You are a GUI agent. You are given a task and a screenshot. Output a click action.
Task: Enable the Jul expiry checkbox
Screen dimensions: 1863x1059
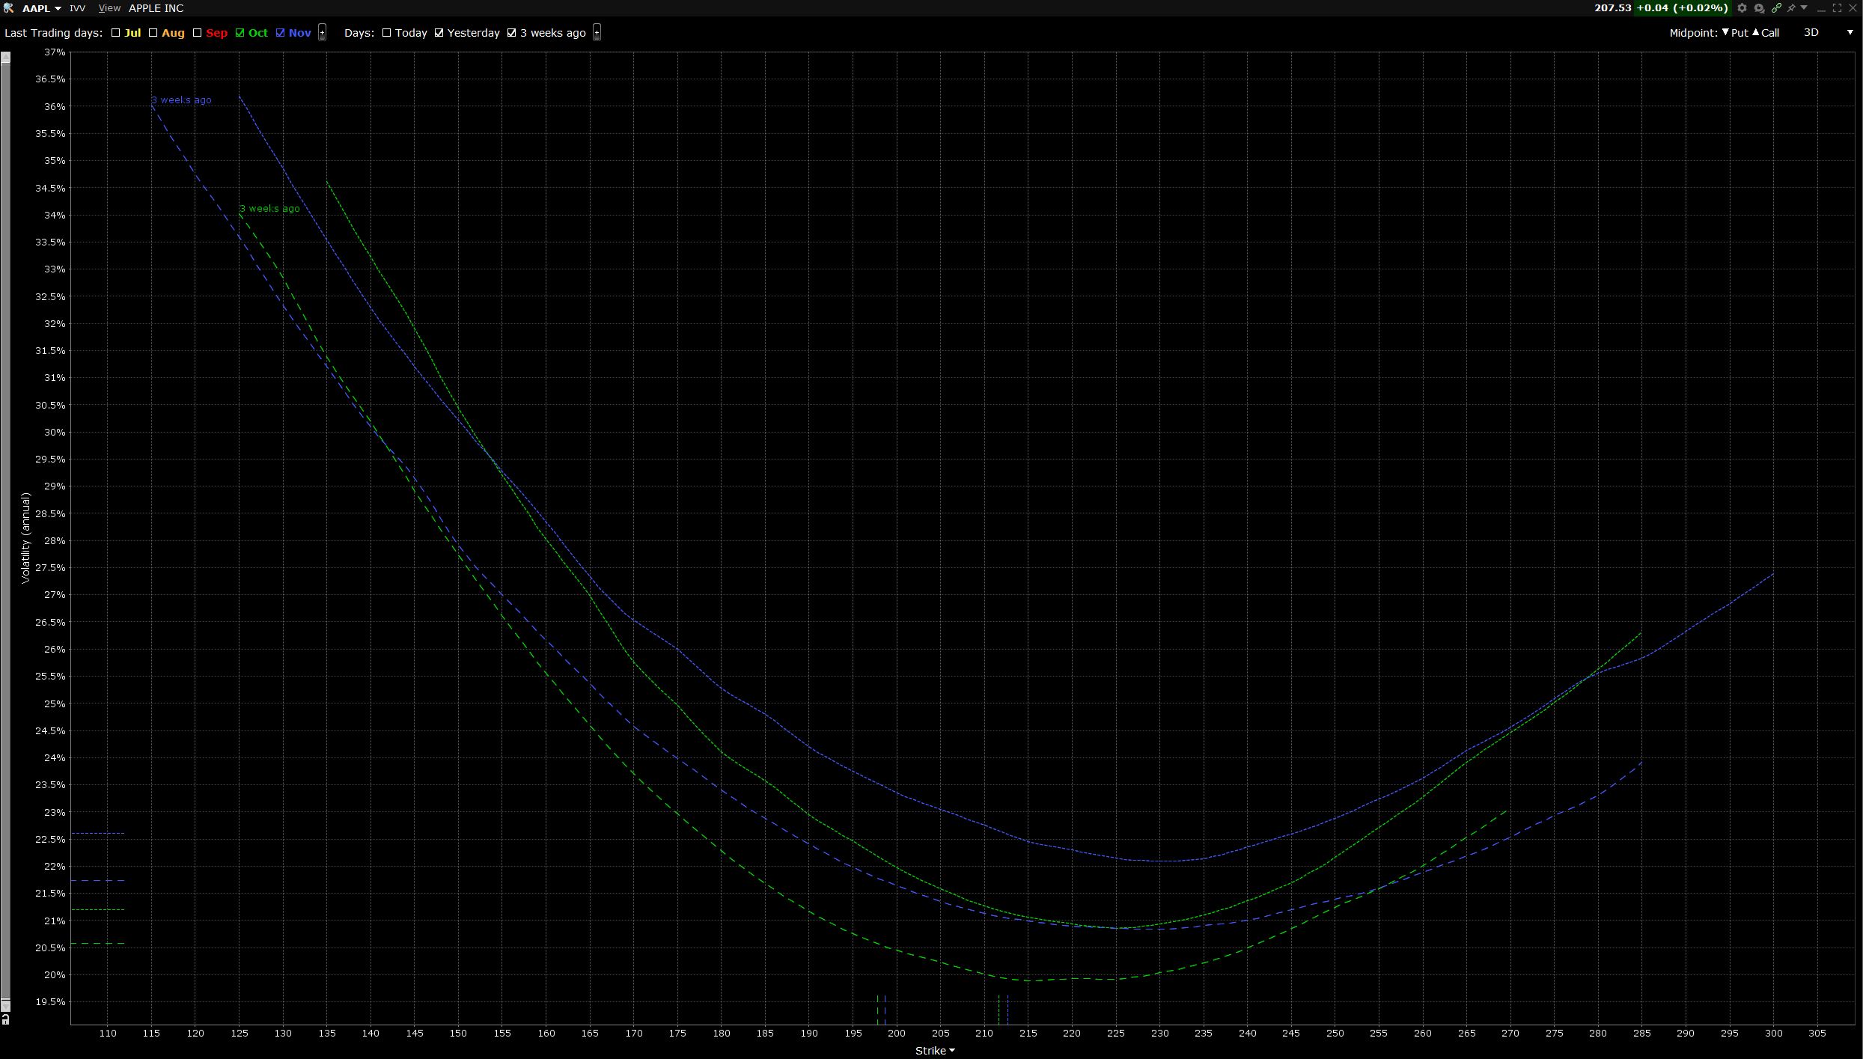tap(115, 33)
